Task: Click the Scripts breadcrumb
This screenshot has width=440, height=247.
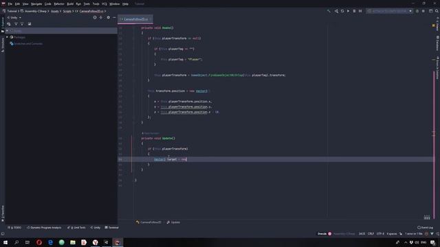Action: click(x=67, y=11)
